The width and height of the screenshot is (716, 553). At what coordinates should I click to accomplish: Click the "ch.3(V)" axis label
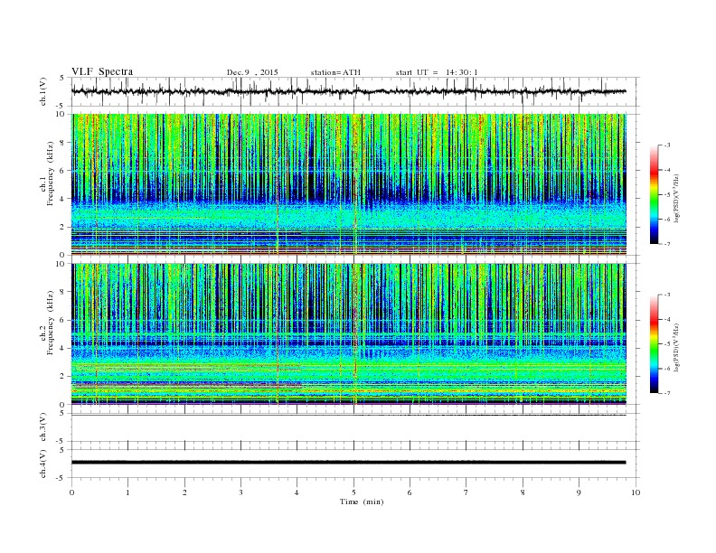[43, 427]
